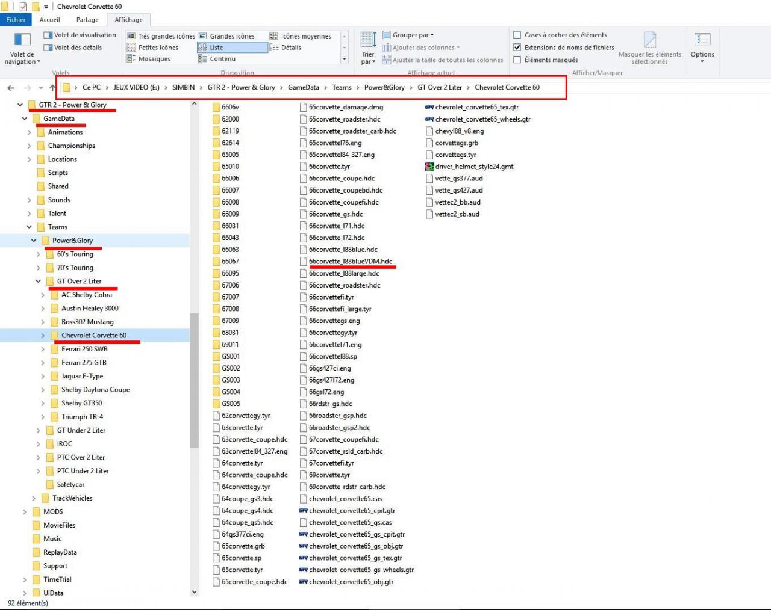Open recent locations dropdown near navigation arrows
The image size is (771, 610).
coord(41,88)
